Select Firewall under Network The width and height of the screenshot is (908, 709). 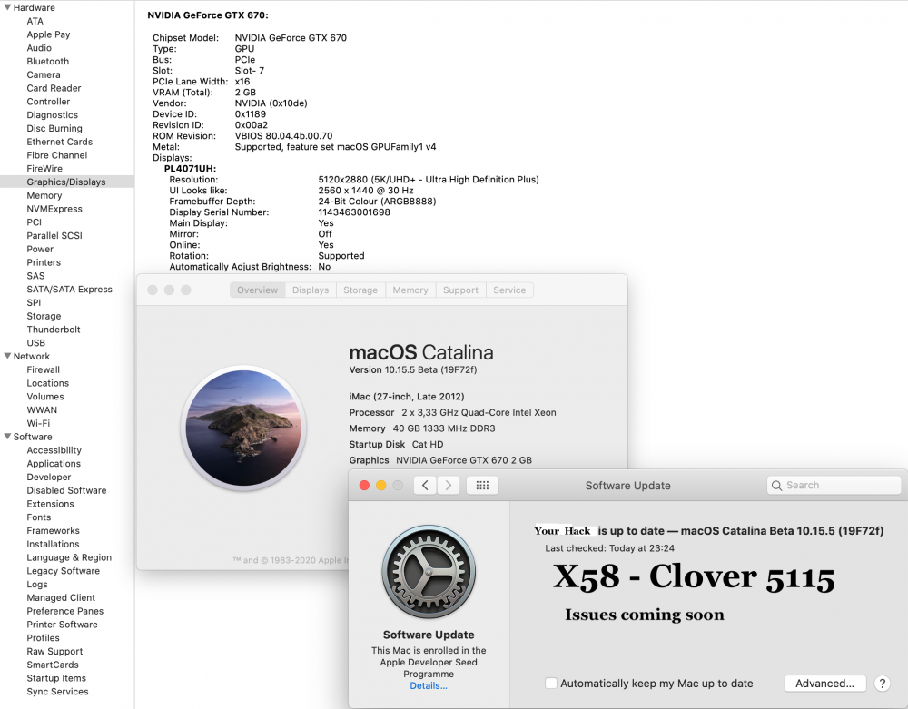[x=43, y=369]
